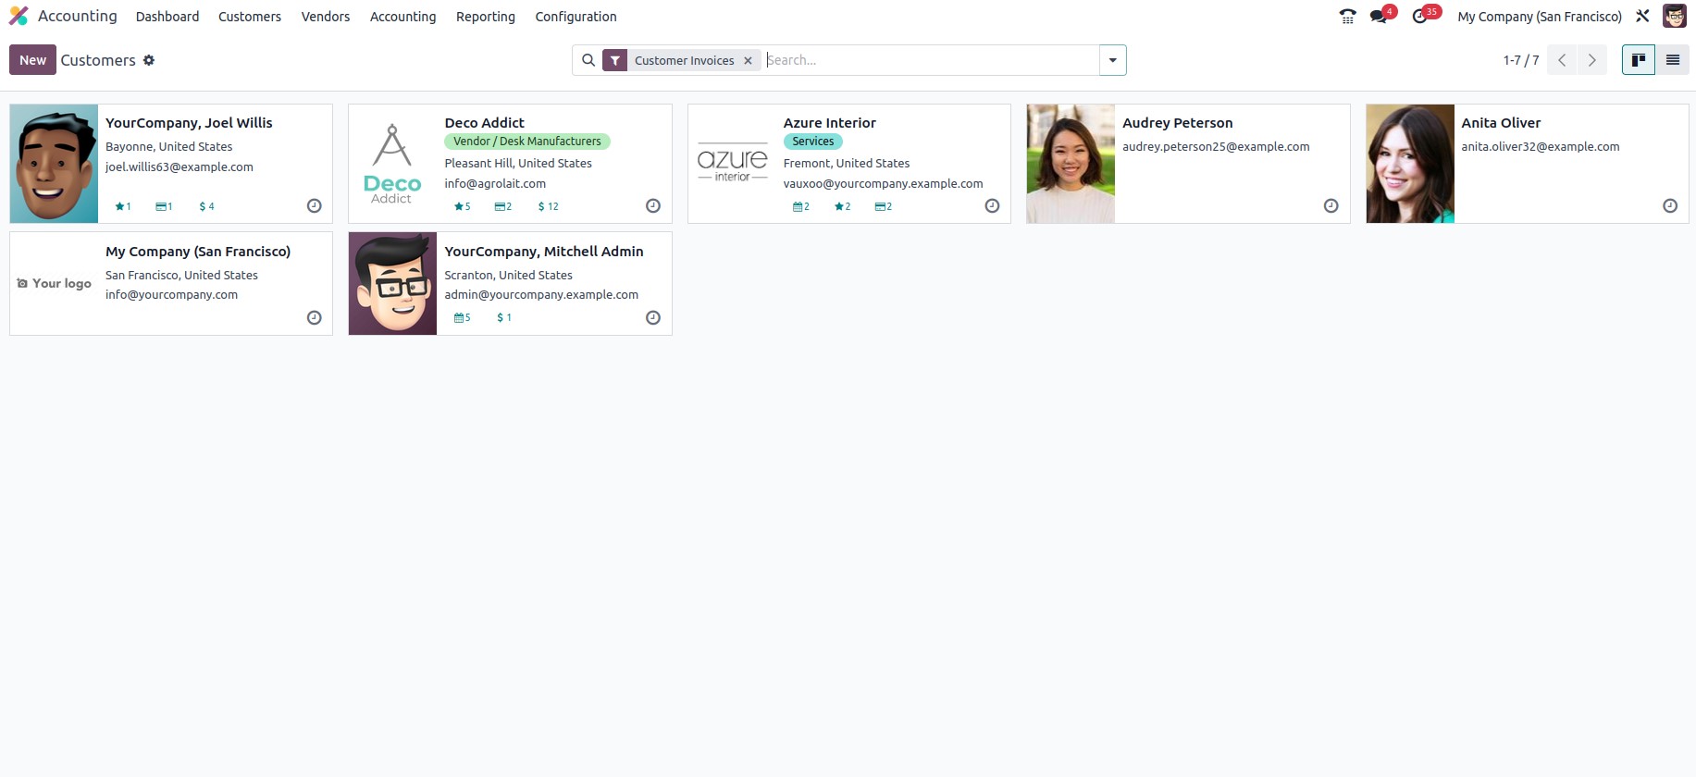
Task: Open company switcher My Company (San Francisco)
Action: (x=1540, y=17)
